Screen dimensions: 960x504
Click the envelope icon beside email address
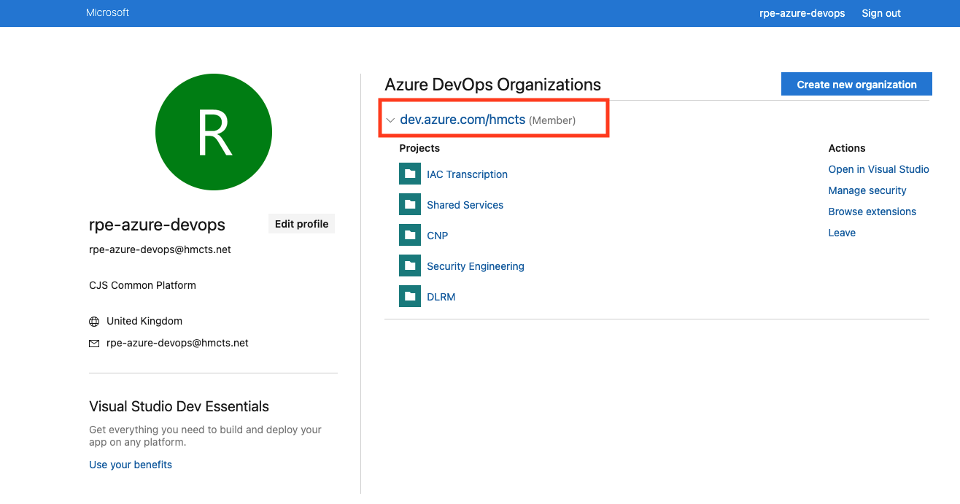click(x=94, y=344)
